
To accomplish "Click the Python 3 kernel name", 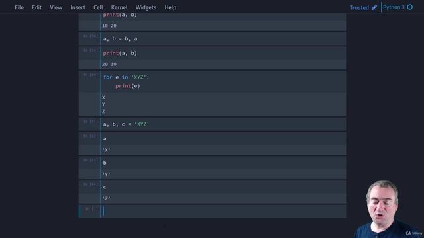I will [x=394, y=7].
